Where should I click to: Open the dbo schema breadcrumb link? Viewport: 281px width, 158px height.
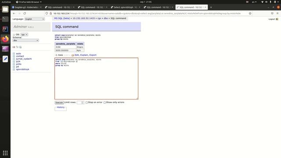tap(106, 18)
